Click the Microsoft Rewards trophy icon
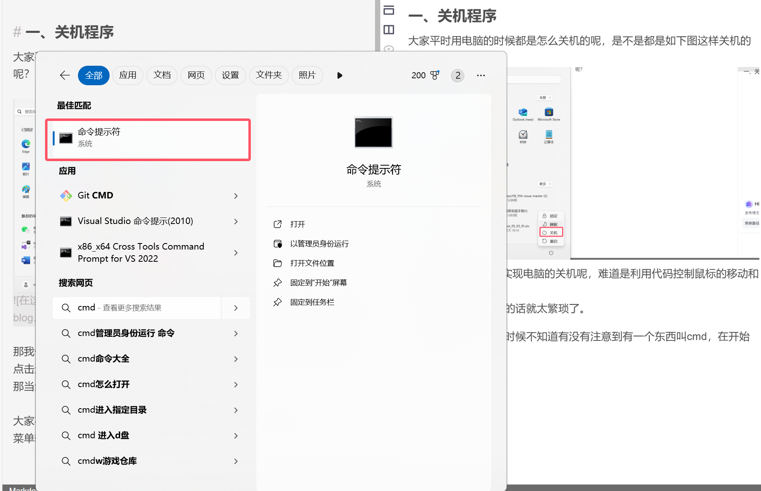761x491 pixels. pyautogui.click(x=435, y=75)
